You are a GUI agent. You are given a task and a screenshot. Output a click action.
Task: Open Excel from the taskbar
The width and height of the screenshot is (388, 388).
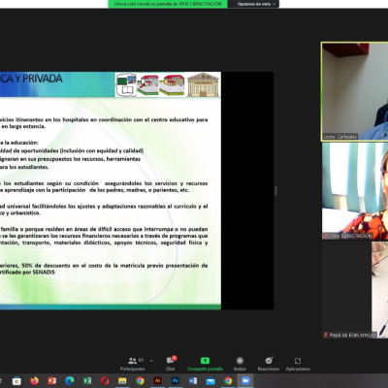(x=87, y=381)
